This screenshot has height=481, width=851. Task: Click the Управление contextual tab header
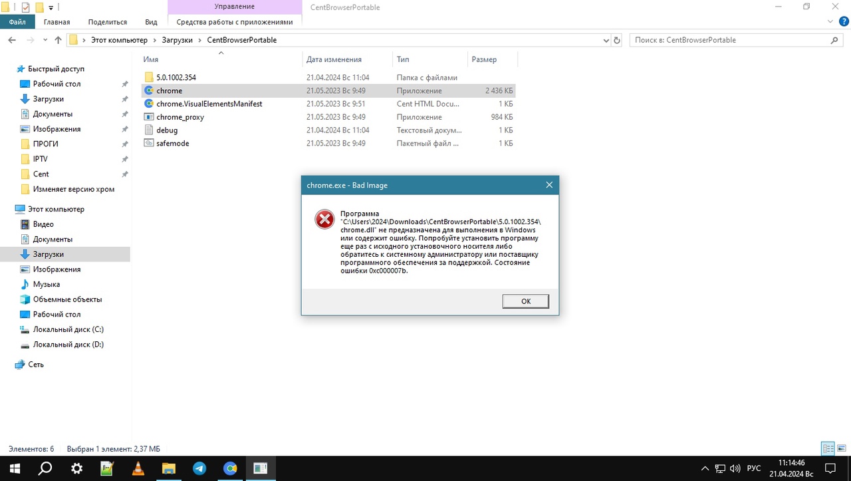coord(234,7)
